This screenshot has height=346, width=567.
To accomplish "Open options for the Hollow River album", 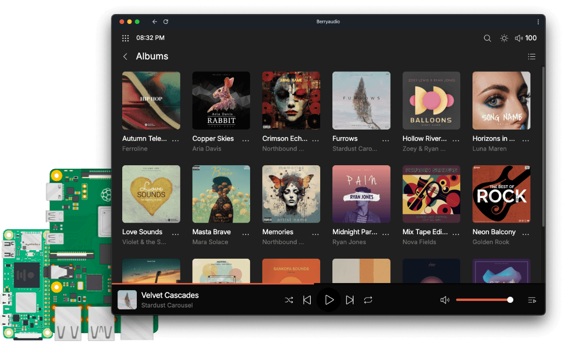I will 454,138.
